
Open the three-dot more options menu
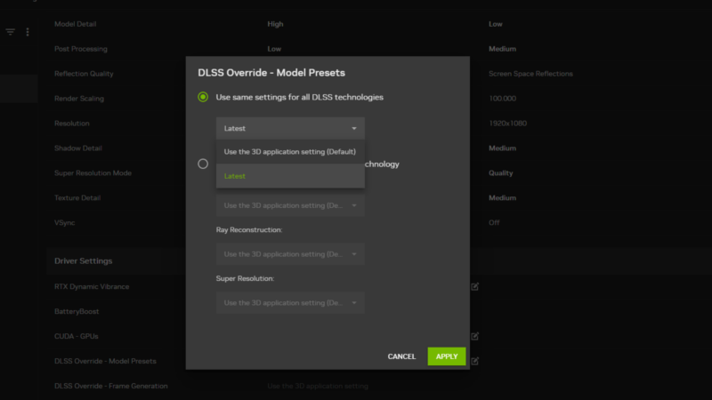28,32
